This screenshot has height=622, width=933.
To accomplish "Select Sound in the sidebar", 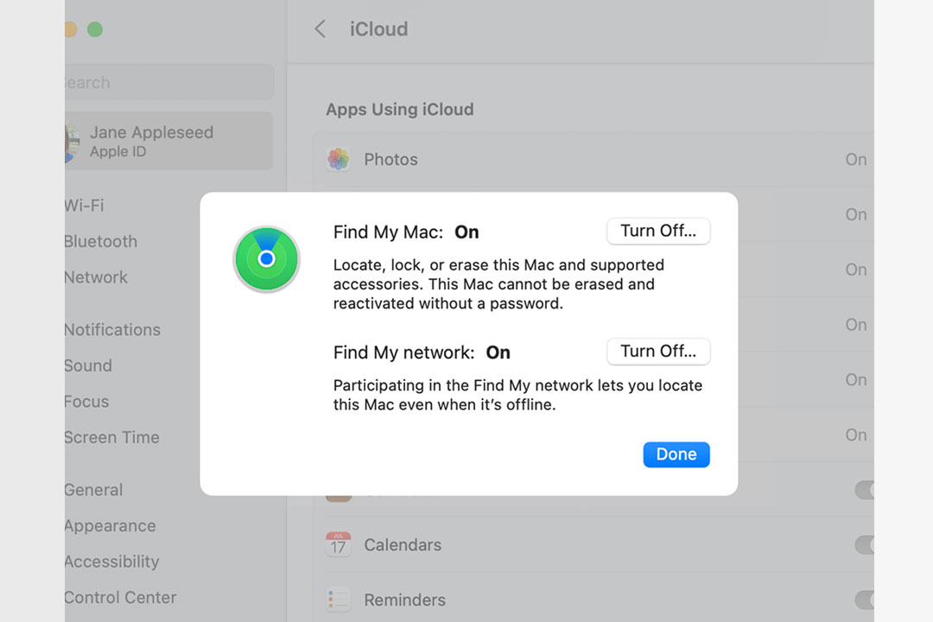I will tap(88, 365).
